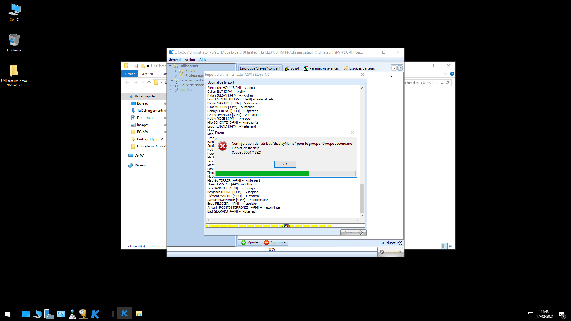
Task: Click OK in the Erreur dialog
Action: click(285, 164)
